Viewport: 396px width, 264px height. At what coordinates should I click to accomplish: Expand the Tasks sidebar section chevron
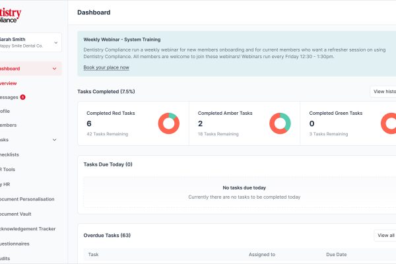54,140
